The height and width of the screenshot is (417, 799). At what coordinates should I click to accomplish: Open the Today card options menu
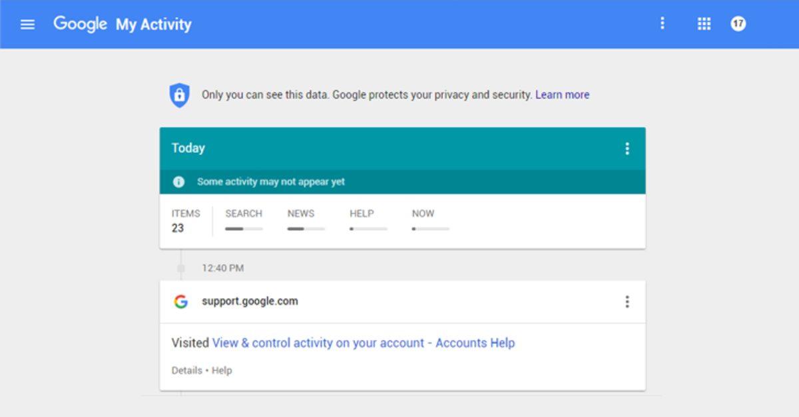627,148
